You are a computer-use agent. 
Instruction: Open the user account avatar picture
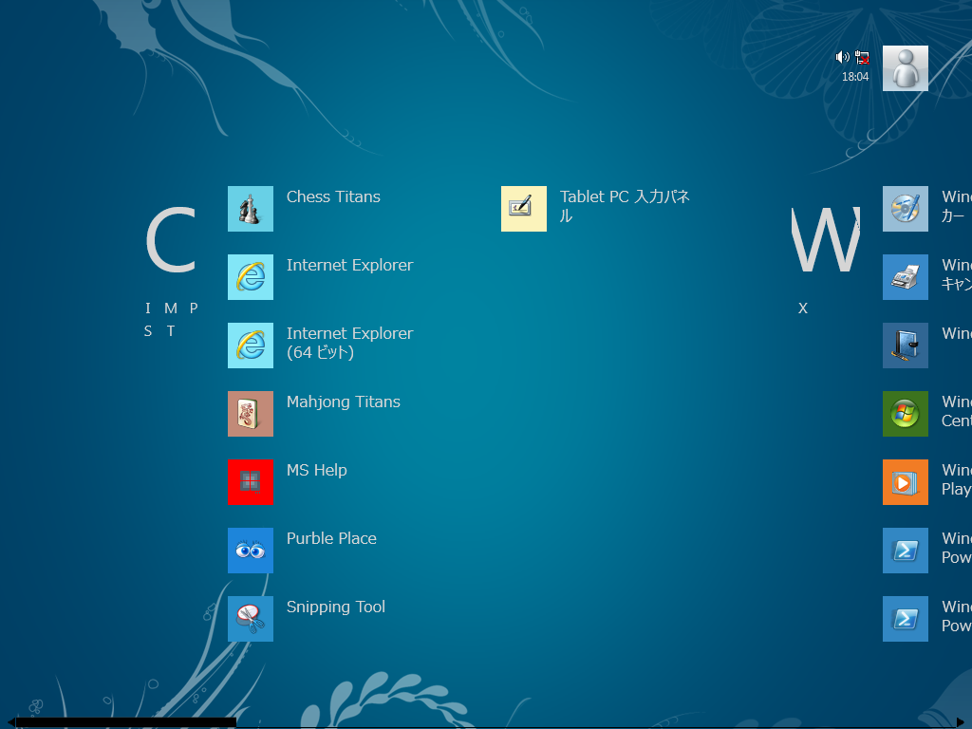[x=905, y=68]
